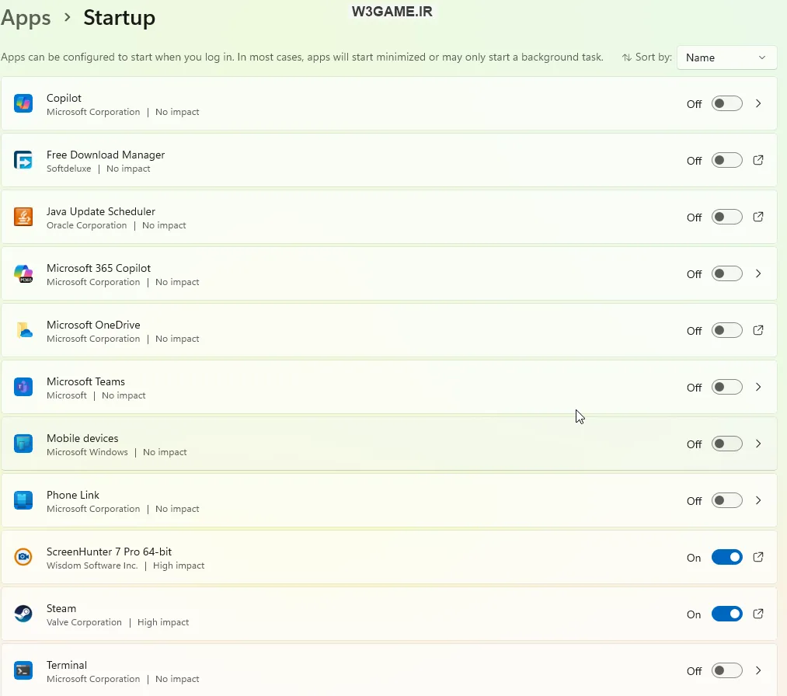Click Wisdom Software Inc. publisher text
787x696 pixels.
pyautogui.click(x=92, y=565)
